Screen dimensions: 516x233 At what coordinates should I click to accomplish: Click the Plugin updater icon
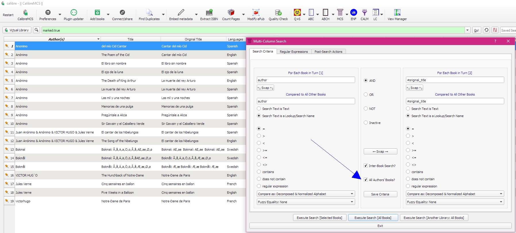point(74,13)
